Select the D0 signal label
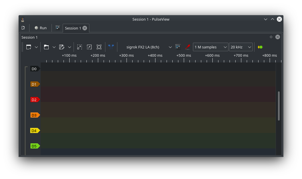The image size is (302, 179). click(x=34, y=69)
